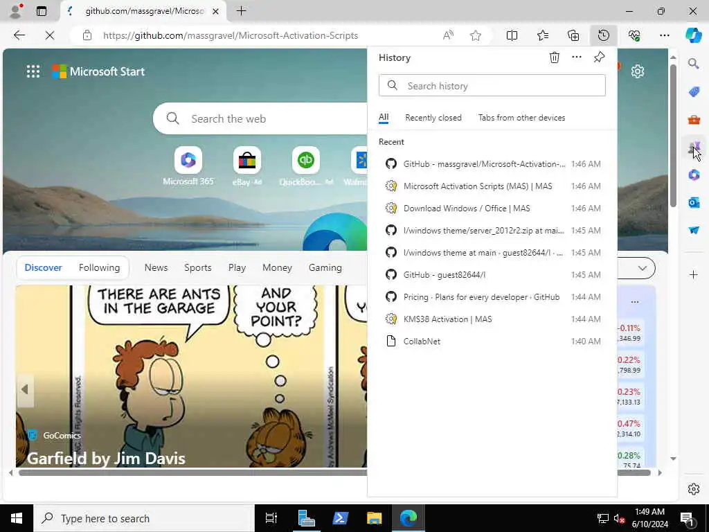This screenshot has width=709, height=532.
Task: Open Windows Start menu
Action: click(17, 518)
